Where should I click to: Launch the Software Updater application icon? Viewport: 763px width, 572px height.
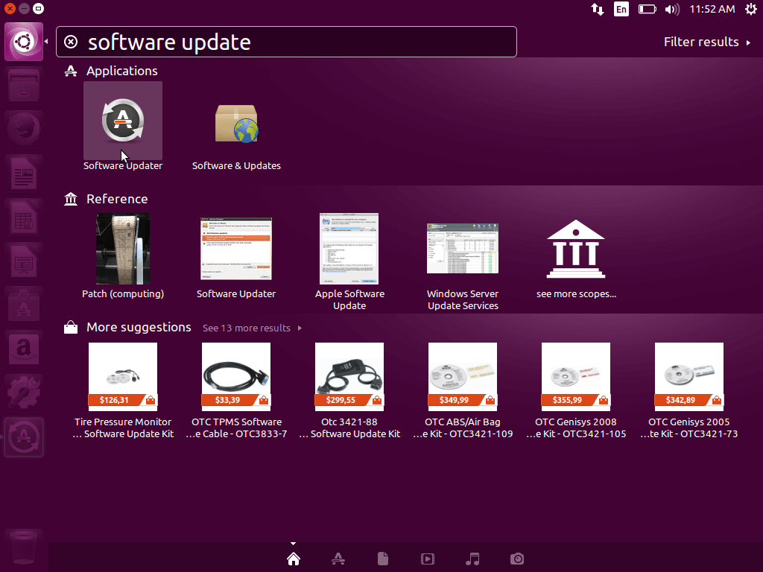click(122, 121)
